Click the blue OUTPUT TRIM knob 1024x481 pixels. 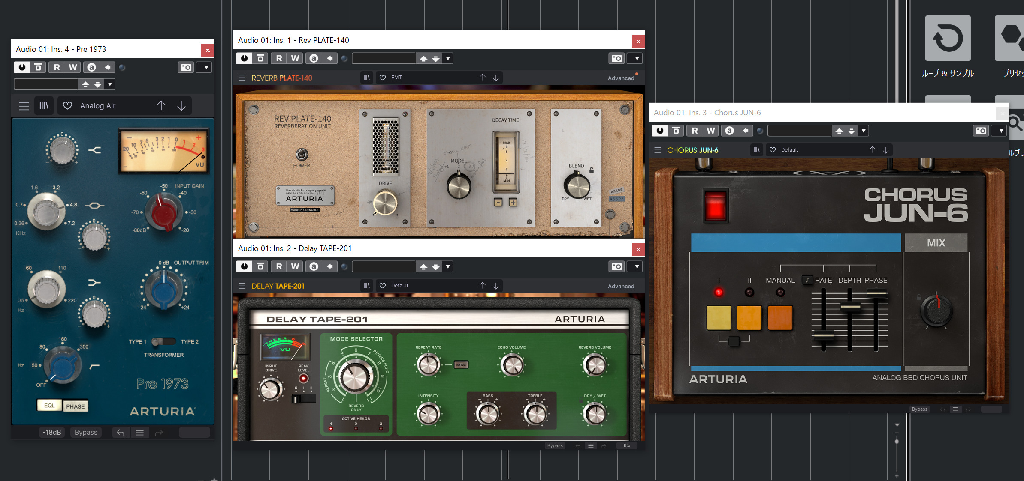163,289
